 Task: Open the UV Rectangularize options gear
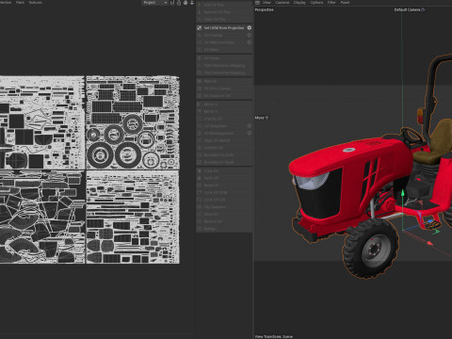tap(250, 133)
